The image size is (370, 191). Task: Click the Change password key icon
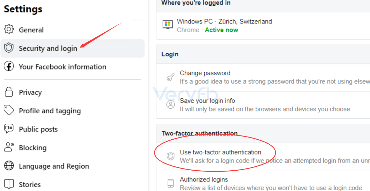coord(170,77)
